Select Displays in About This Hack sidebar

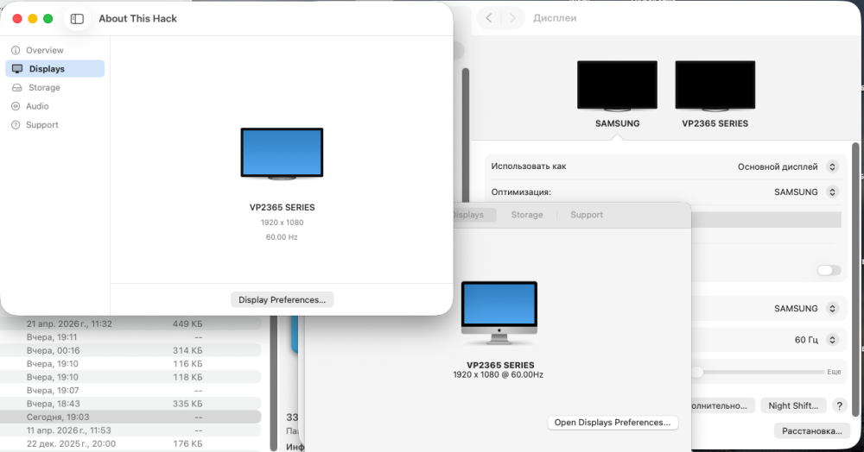(54, 69)
